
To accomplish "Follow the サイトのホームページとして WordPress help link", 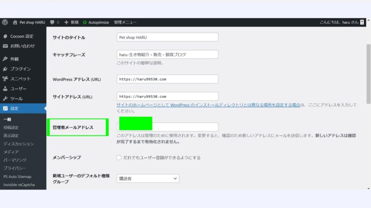I will pos(208,105).
